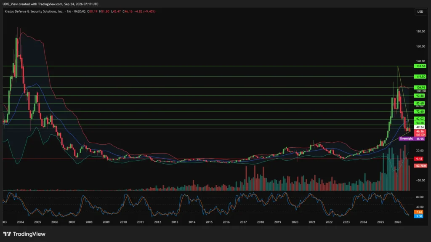Click the 2009 year on time axis
The height and width of the screenshot is (242, 431).
point(106,222)
